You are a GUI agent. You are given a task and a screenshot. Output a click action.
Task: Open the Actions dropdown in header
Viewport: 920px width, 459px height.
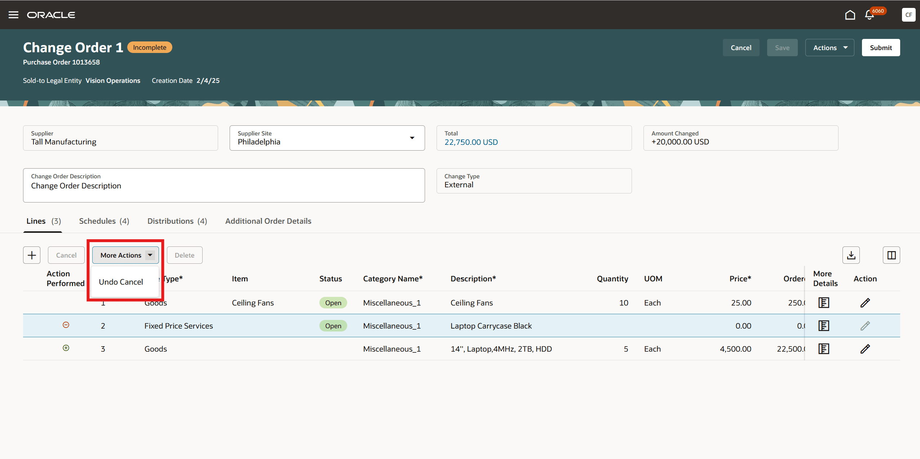coord(830,48)
